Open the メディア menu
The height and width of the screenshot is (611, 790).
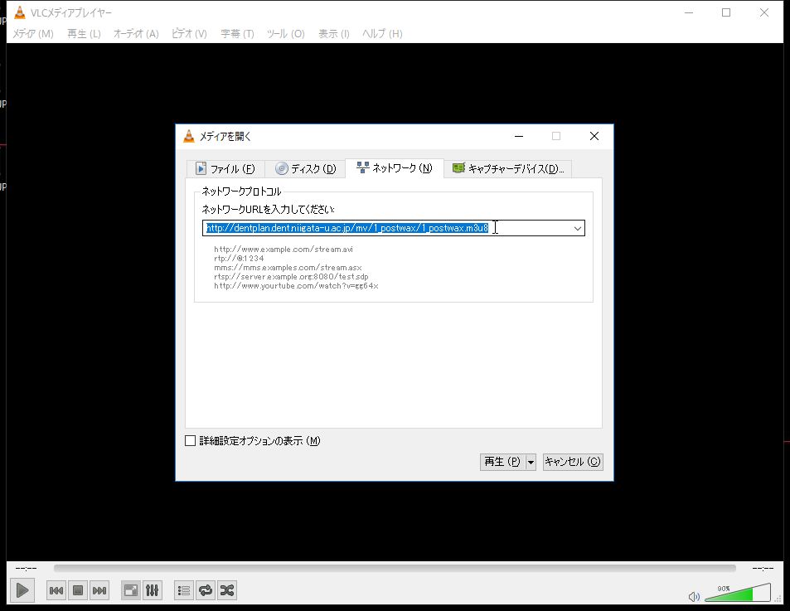33,34
